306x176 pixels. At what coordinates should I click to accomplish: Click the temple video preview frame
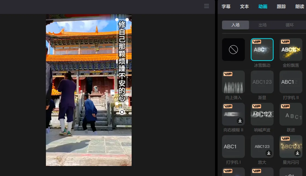point(89,90)
